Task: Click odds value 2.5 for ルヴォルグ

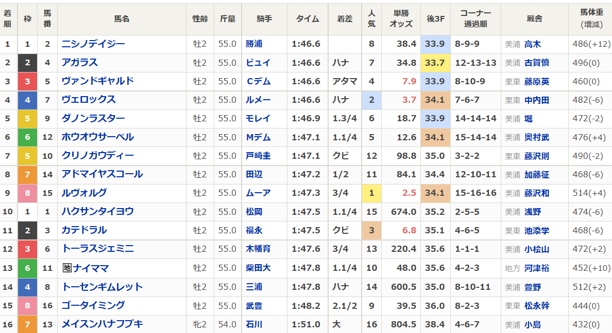Action: pos(409,193)
